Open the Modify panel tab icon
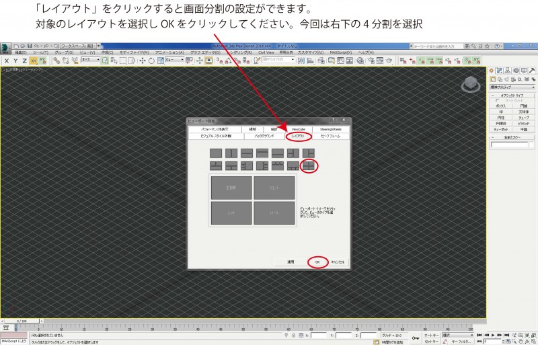This screenshot has height=345, width=538. [x=499, y=71]
